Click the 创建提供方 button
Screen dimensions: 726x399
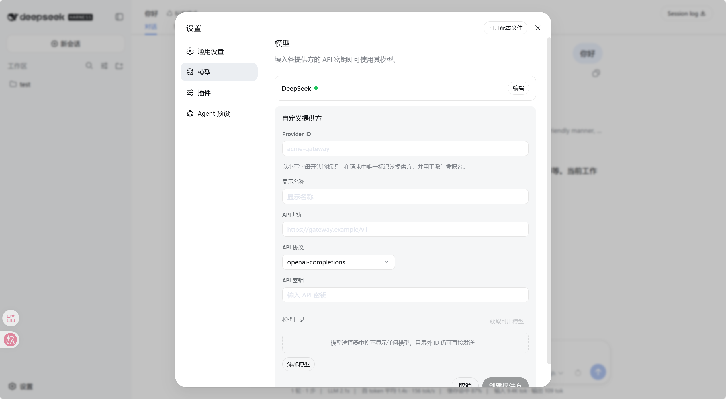505,383
